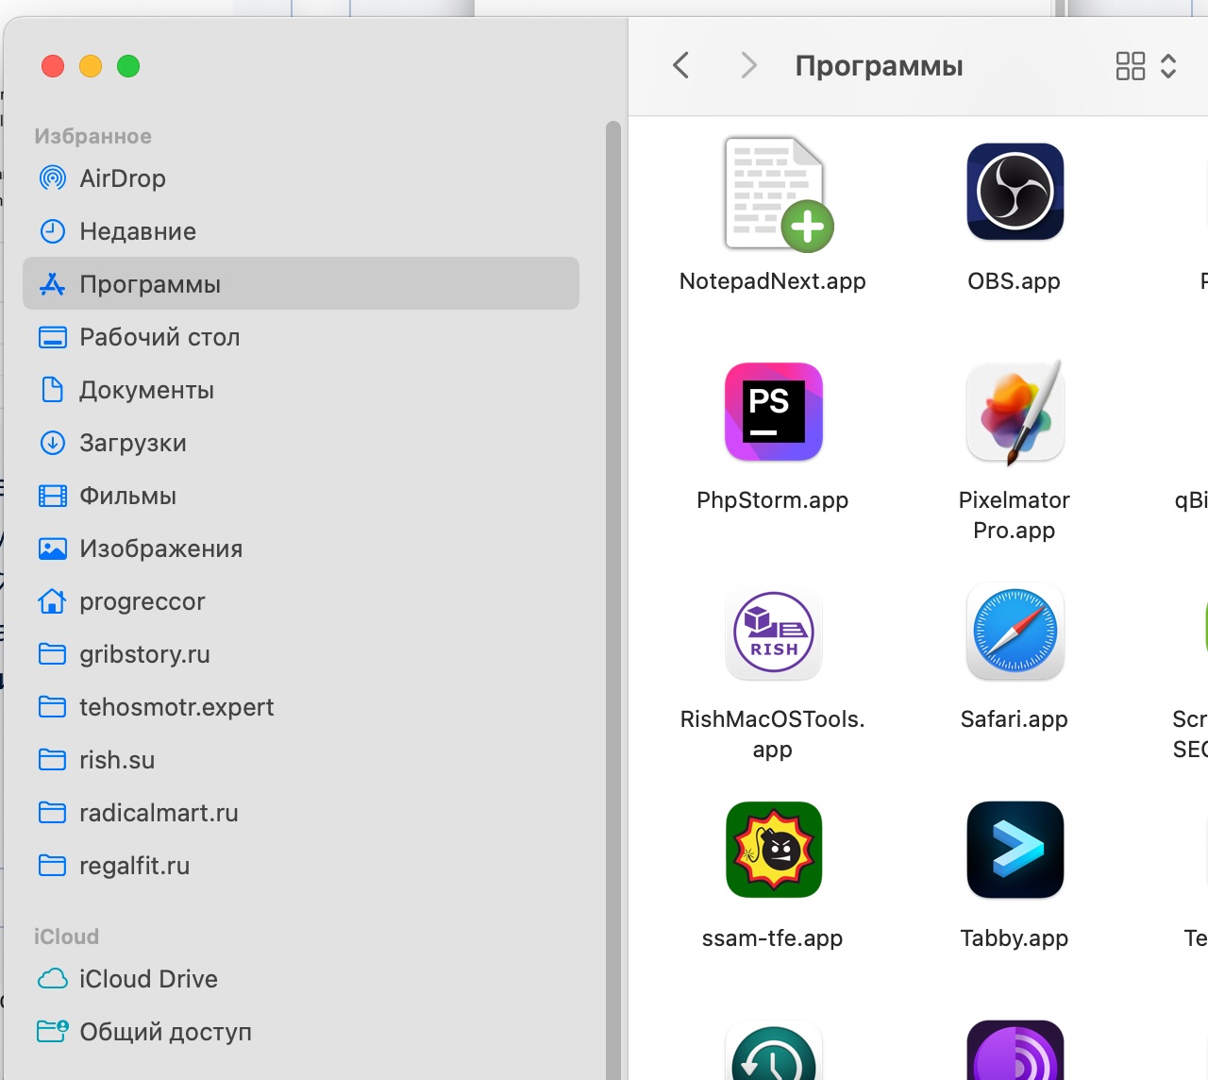
Task: Open the NotepadNext.app icon
Action: (x=775, y=194)
